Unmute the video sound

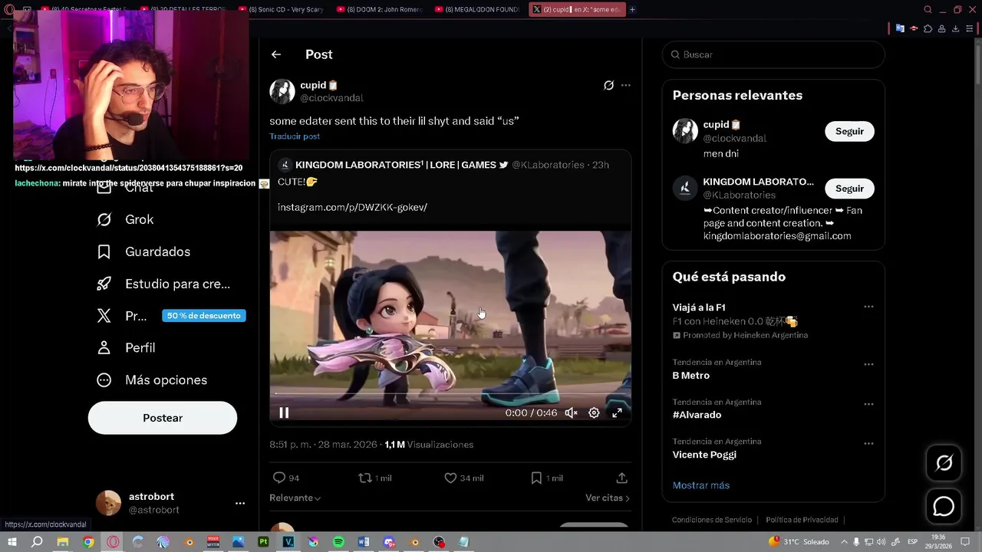571,412
